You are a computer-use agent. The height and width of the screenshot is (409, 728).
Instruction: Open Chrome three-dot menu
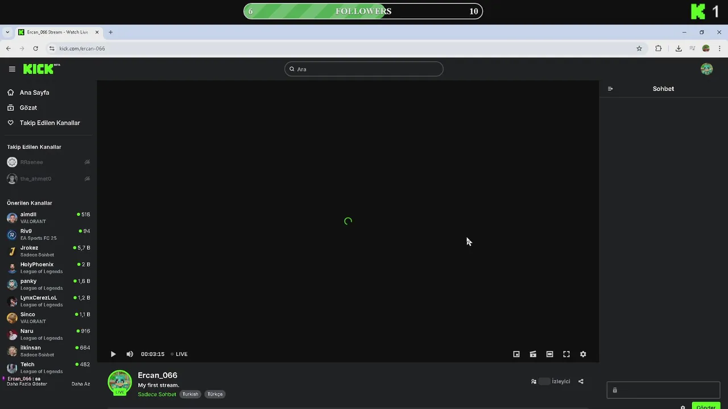[x=719, y=49]
